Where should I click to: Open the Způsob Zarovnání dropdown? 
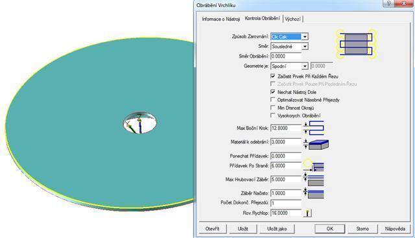[305, 36]
